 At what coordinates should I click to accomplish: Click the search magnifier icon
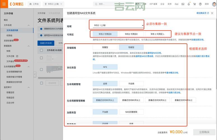pos(96,4)
